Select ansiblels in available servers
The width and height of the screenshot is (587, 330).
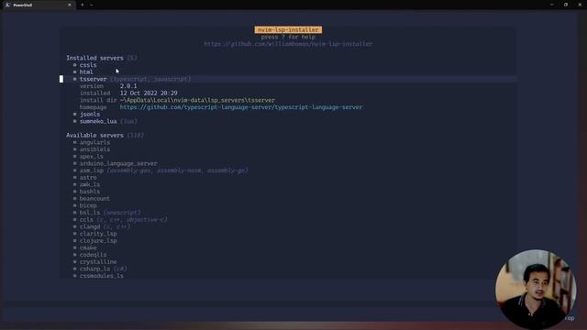click(94, 149)
